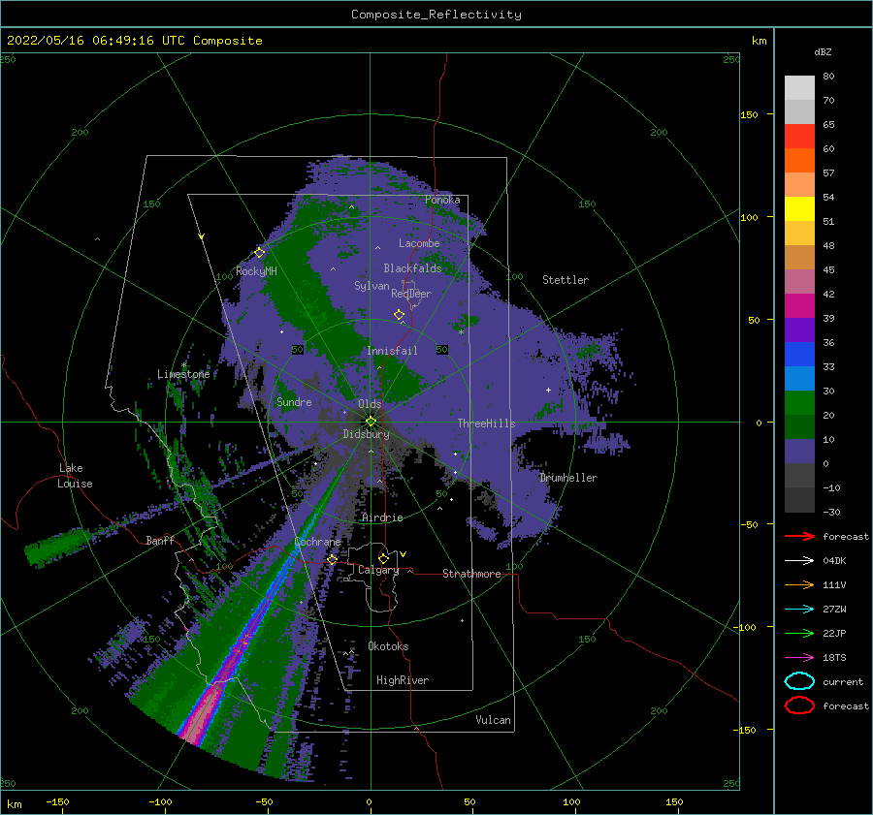
Task: Click the dBZ legend heading
Action: coord(823,51)
